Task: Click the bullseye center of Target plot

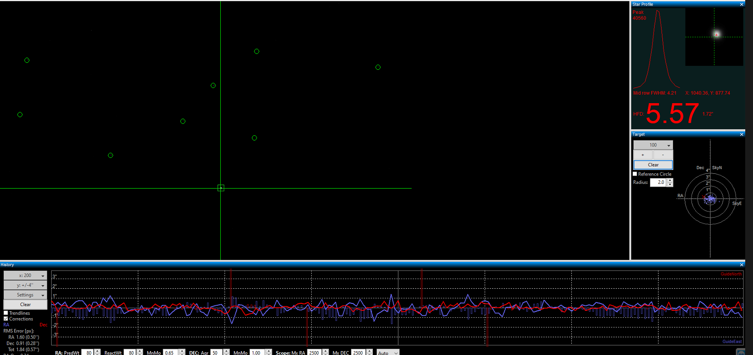Action: tap(710, 199)
